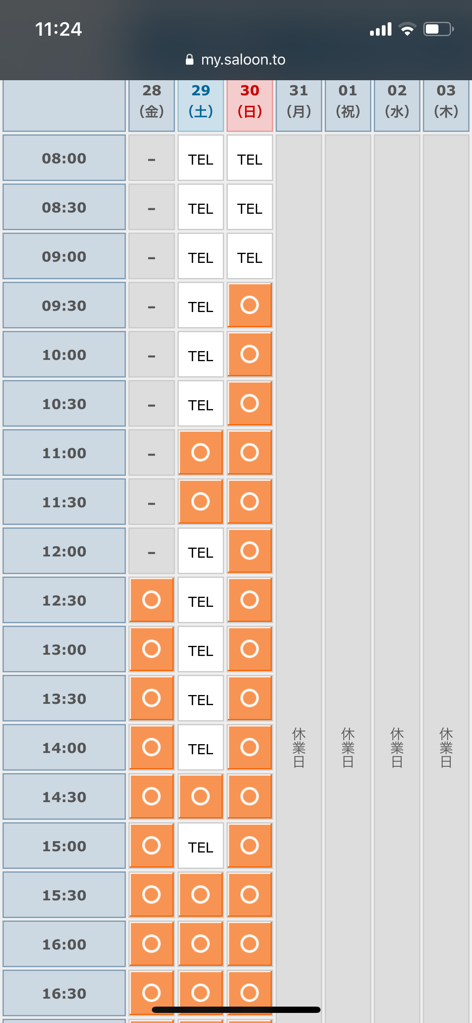Tap the 28 (金) date header
This screenshot has height=1023, width=472.
[151, 105]
